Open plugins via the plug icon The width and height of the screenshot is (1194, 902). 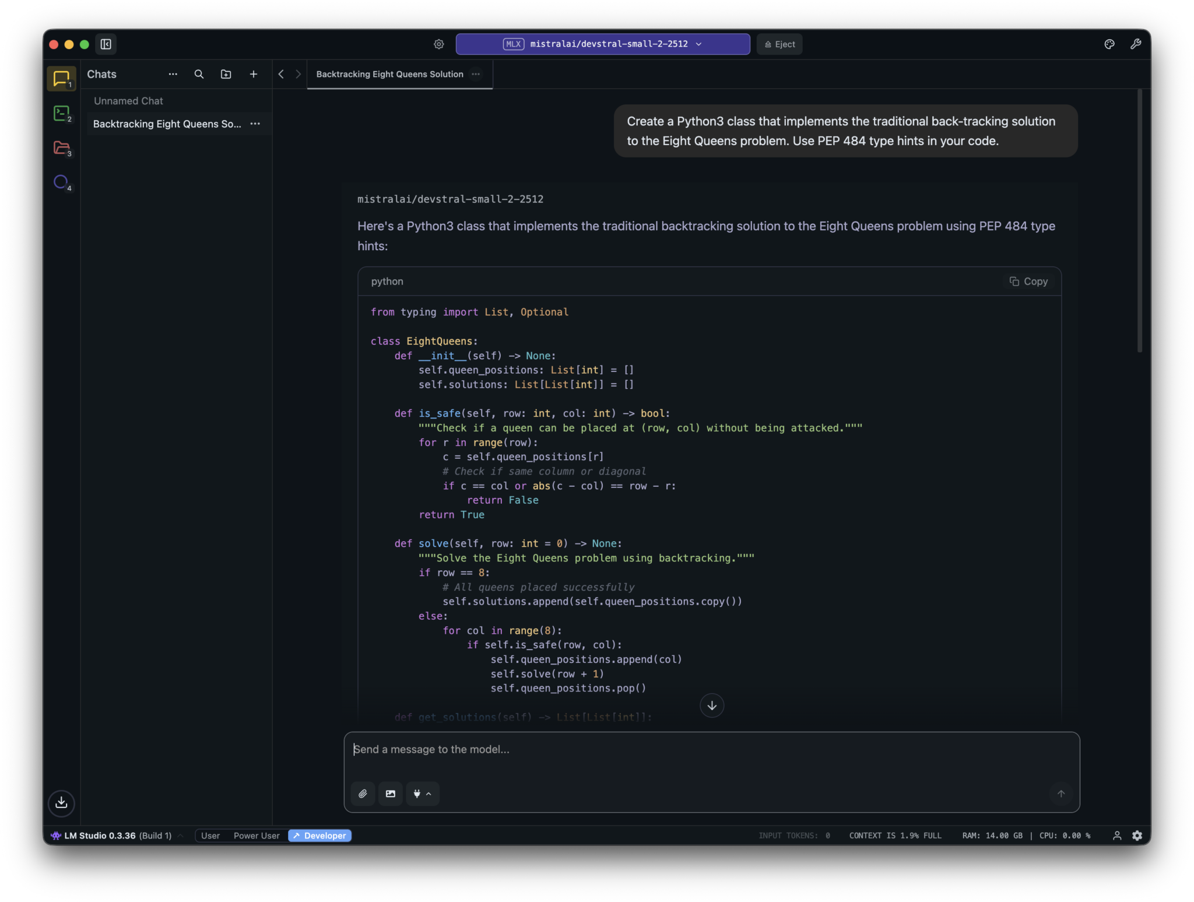tap(417, 794)
